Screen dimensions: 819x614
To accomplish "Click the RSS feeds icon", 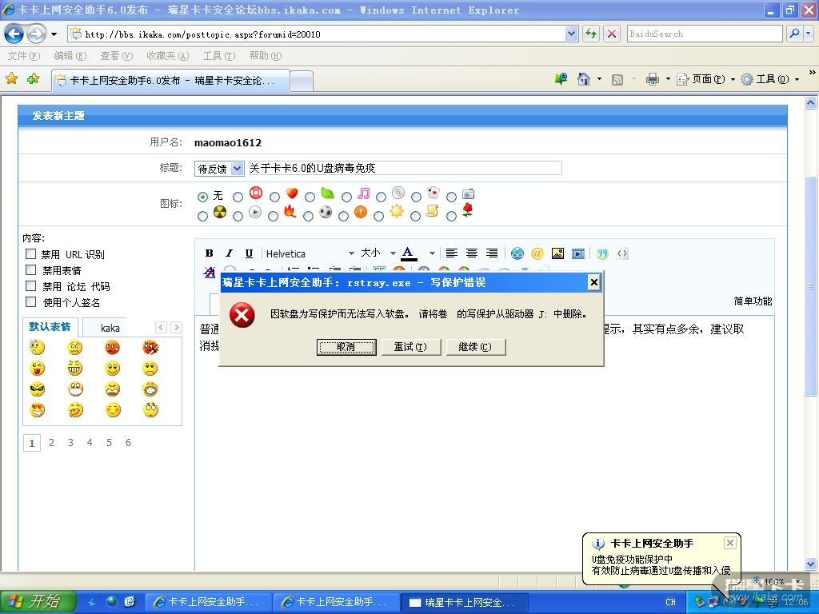I will tap(617, 79).
